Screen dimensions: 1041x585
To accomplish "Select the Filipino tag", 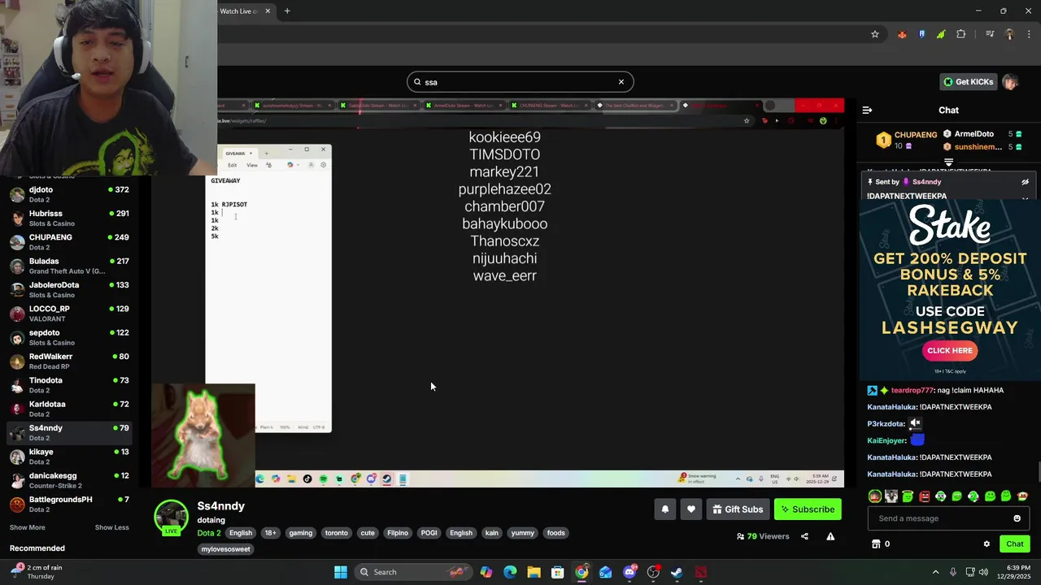I will coord(398,533).
